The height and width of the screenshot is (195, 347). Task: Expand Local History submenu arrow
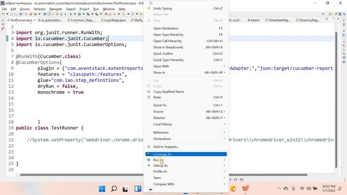click(x=224, y=124)
